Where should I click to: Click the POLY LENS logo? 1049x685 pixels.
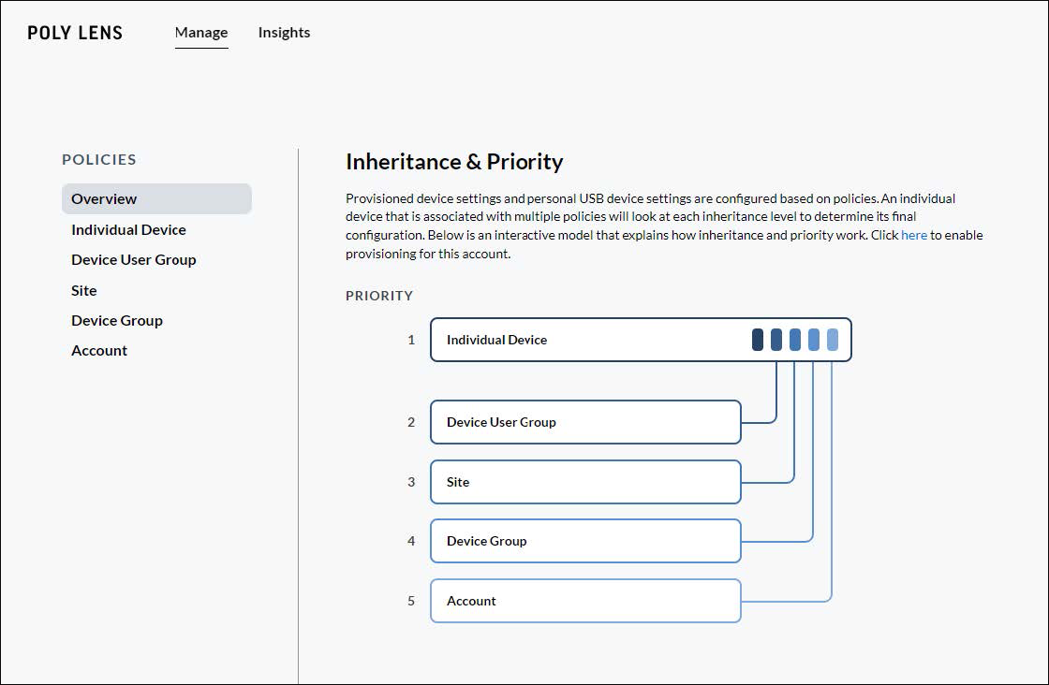75,32
